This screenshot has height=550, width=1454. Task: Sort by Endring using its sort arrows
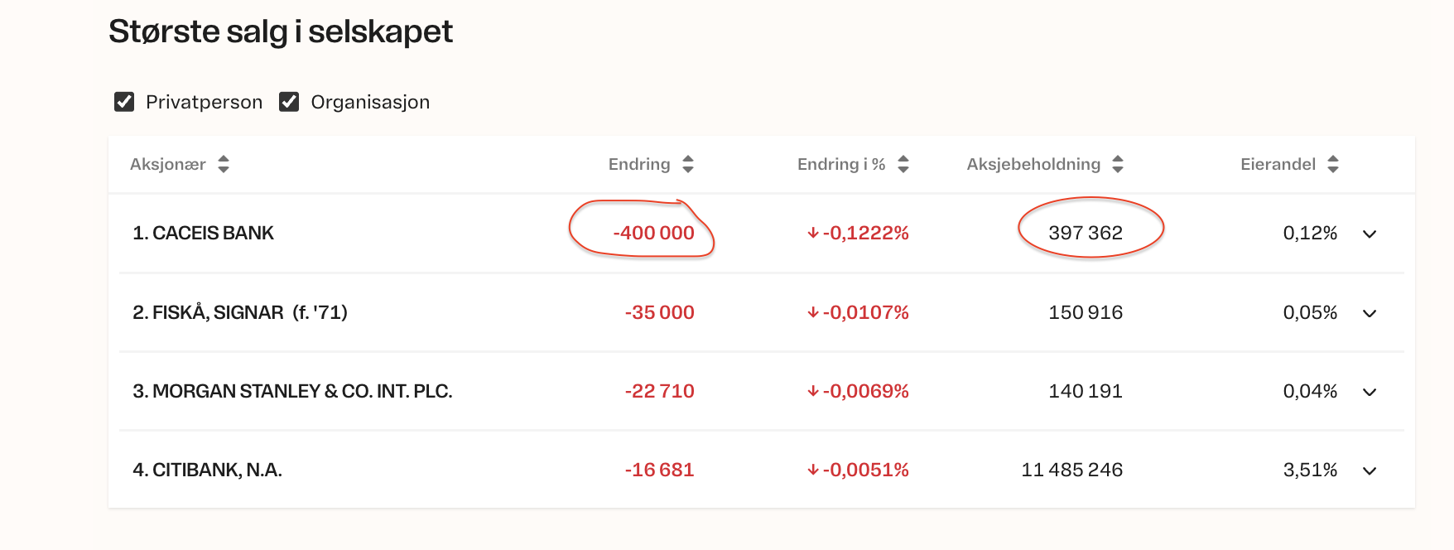click(688, 164)
